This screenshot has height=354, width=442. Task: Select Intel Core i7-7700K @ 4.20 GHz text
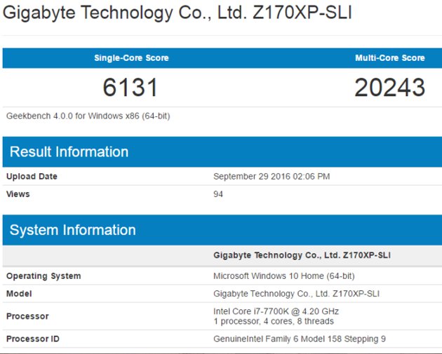pyautogui.click(x=276, y=311)
